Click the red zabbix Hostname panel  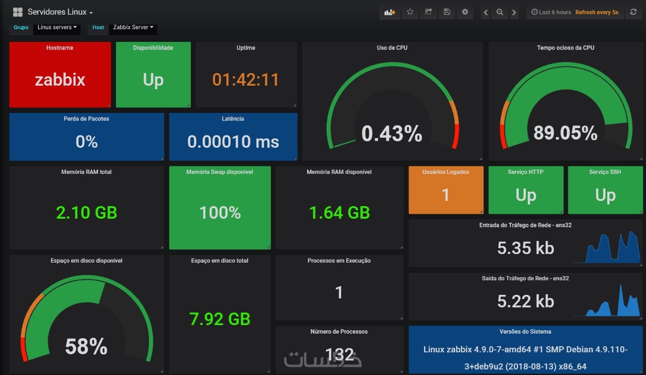[x=60, y=75]
